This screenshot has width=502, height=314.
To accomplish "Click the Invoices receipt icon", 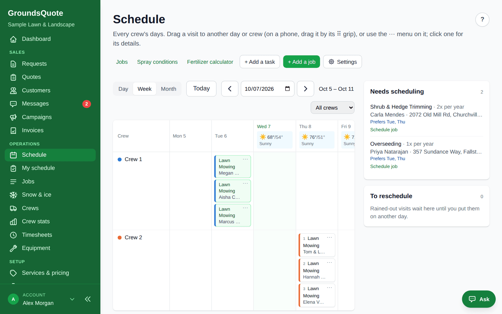I will 13,131.
